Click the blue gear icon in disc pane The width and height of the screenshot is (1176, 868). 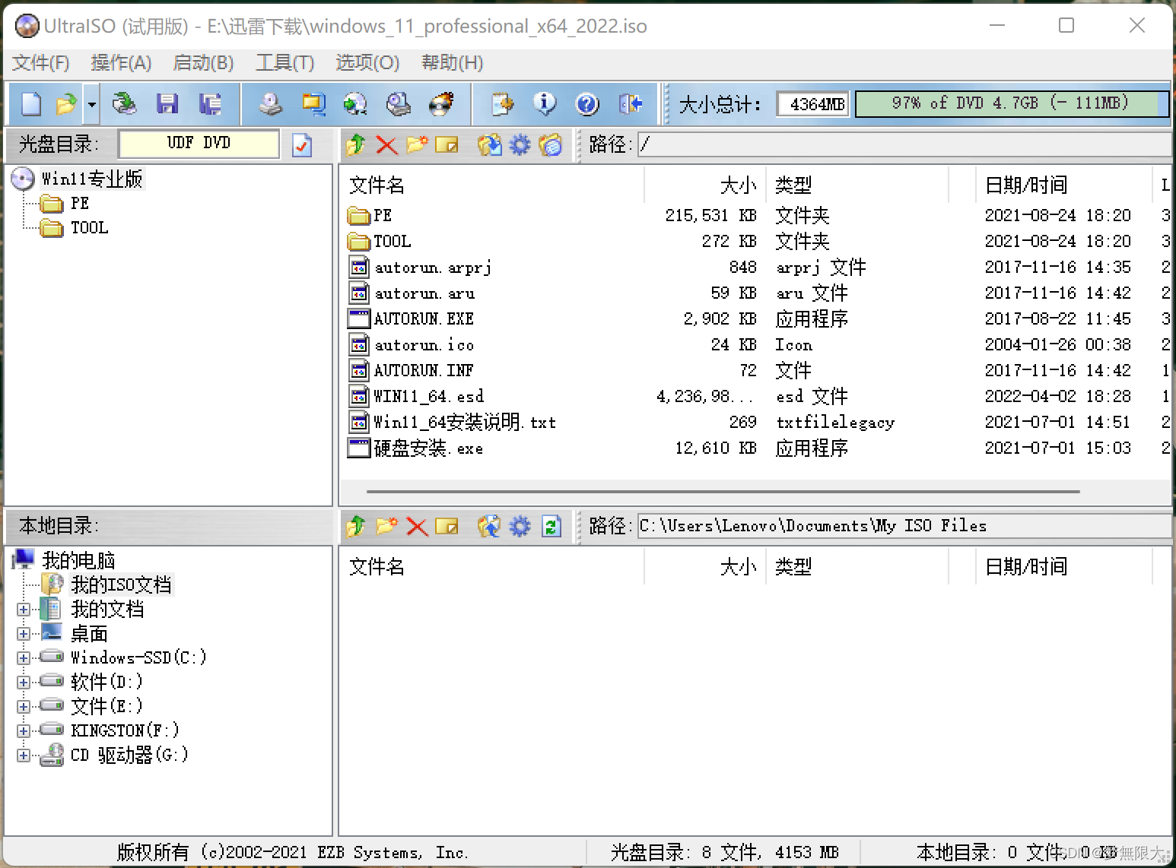click(x=520, y=144)
